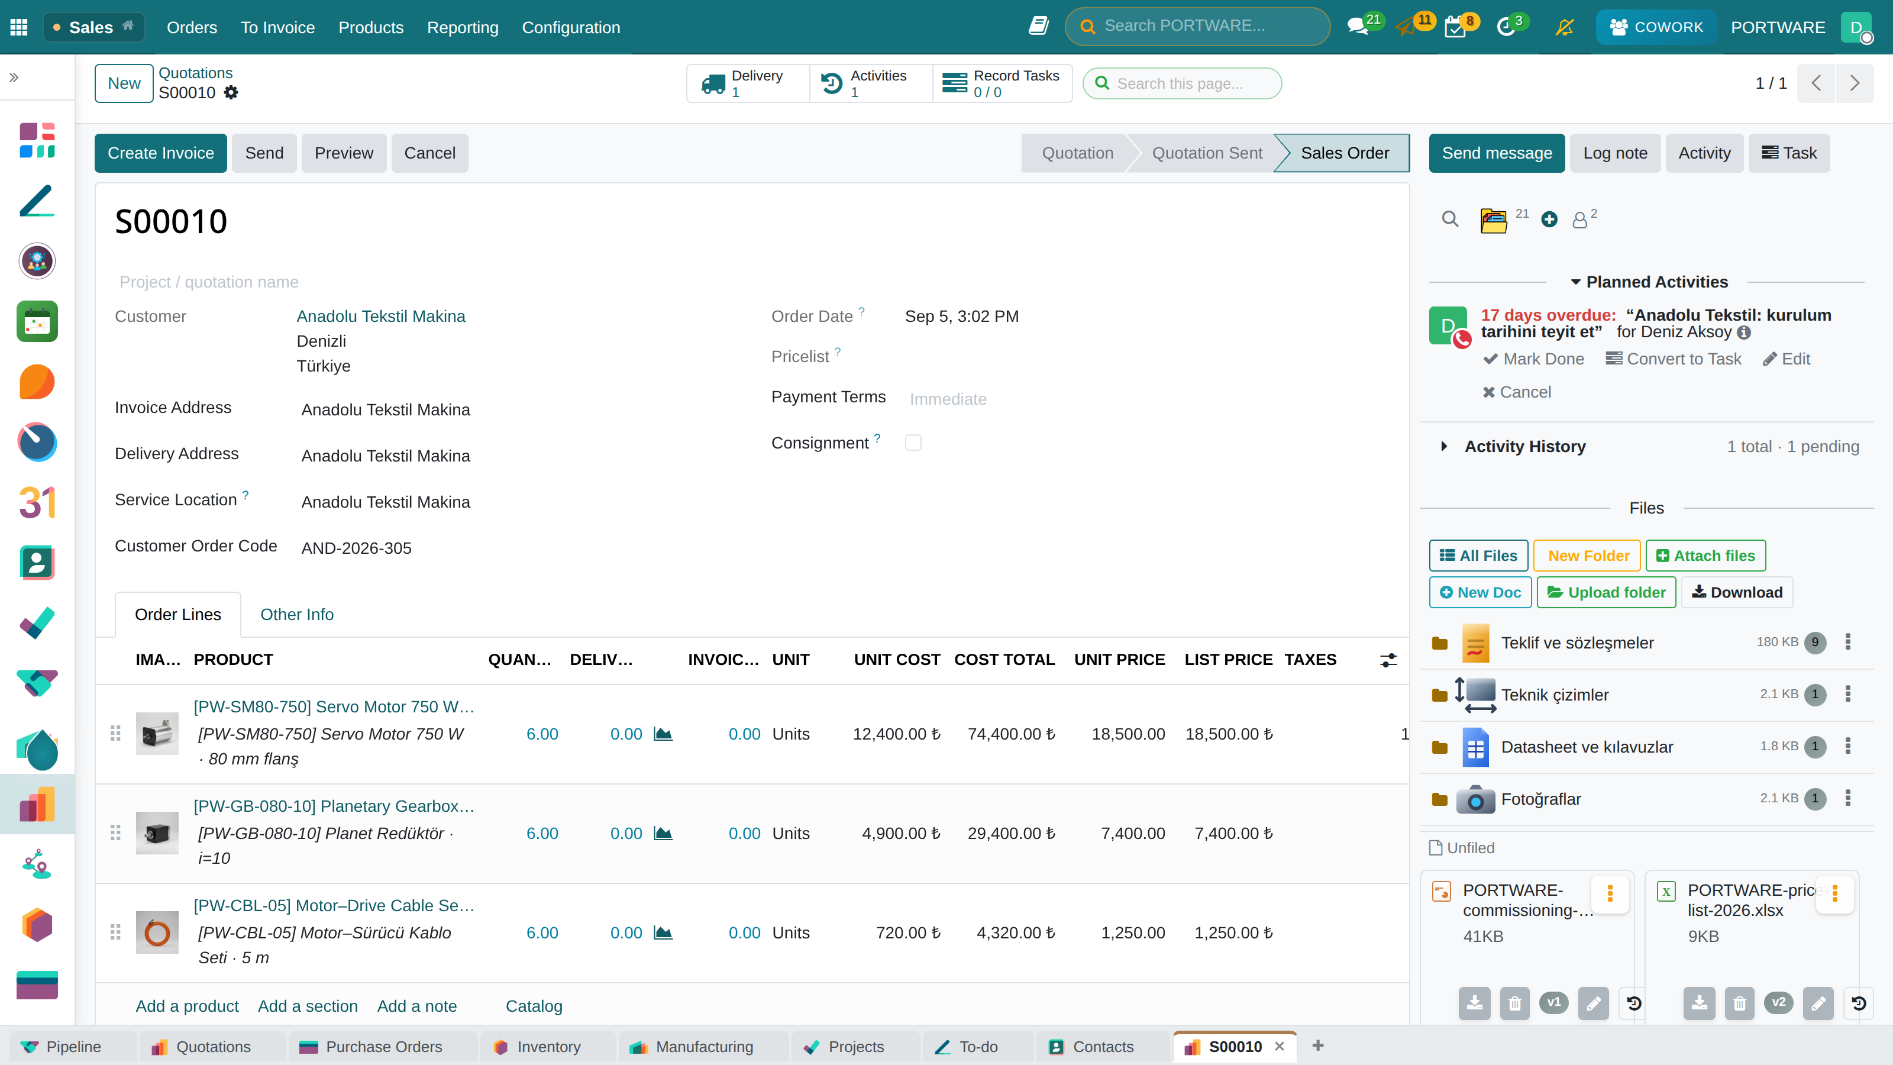The width and height of the screenshot is (1893, 1065).
Task: Open the activities calendar icon with badge 8
Action: point(1455,28)
